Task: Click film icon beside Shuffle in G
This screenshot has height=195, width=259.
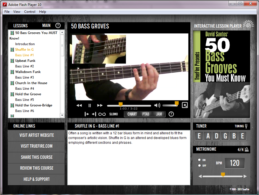Action: (12, 50)
